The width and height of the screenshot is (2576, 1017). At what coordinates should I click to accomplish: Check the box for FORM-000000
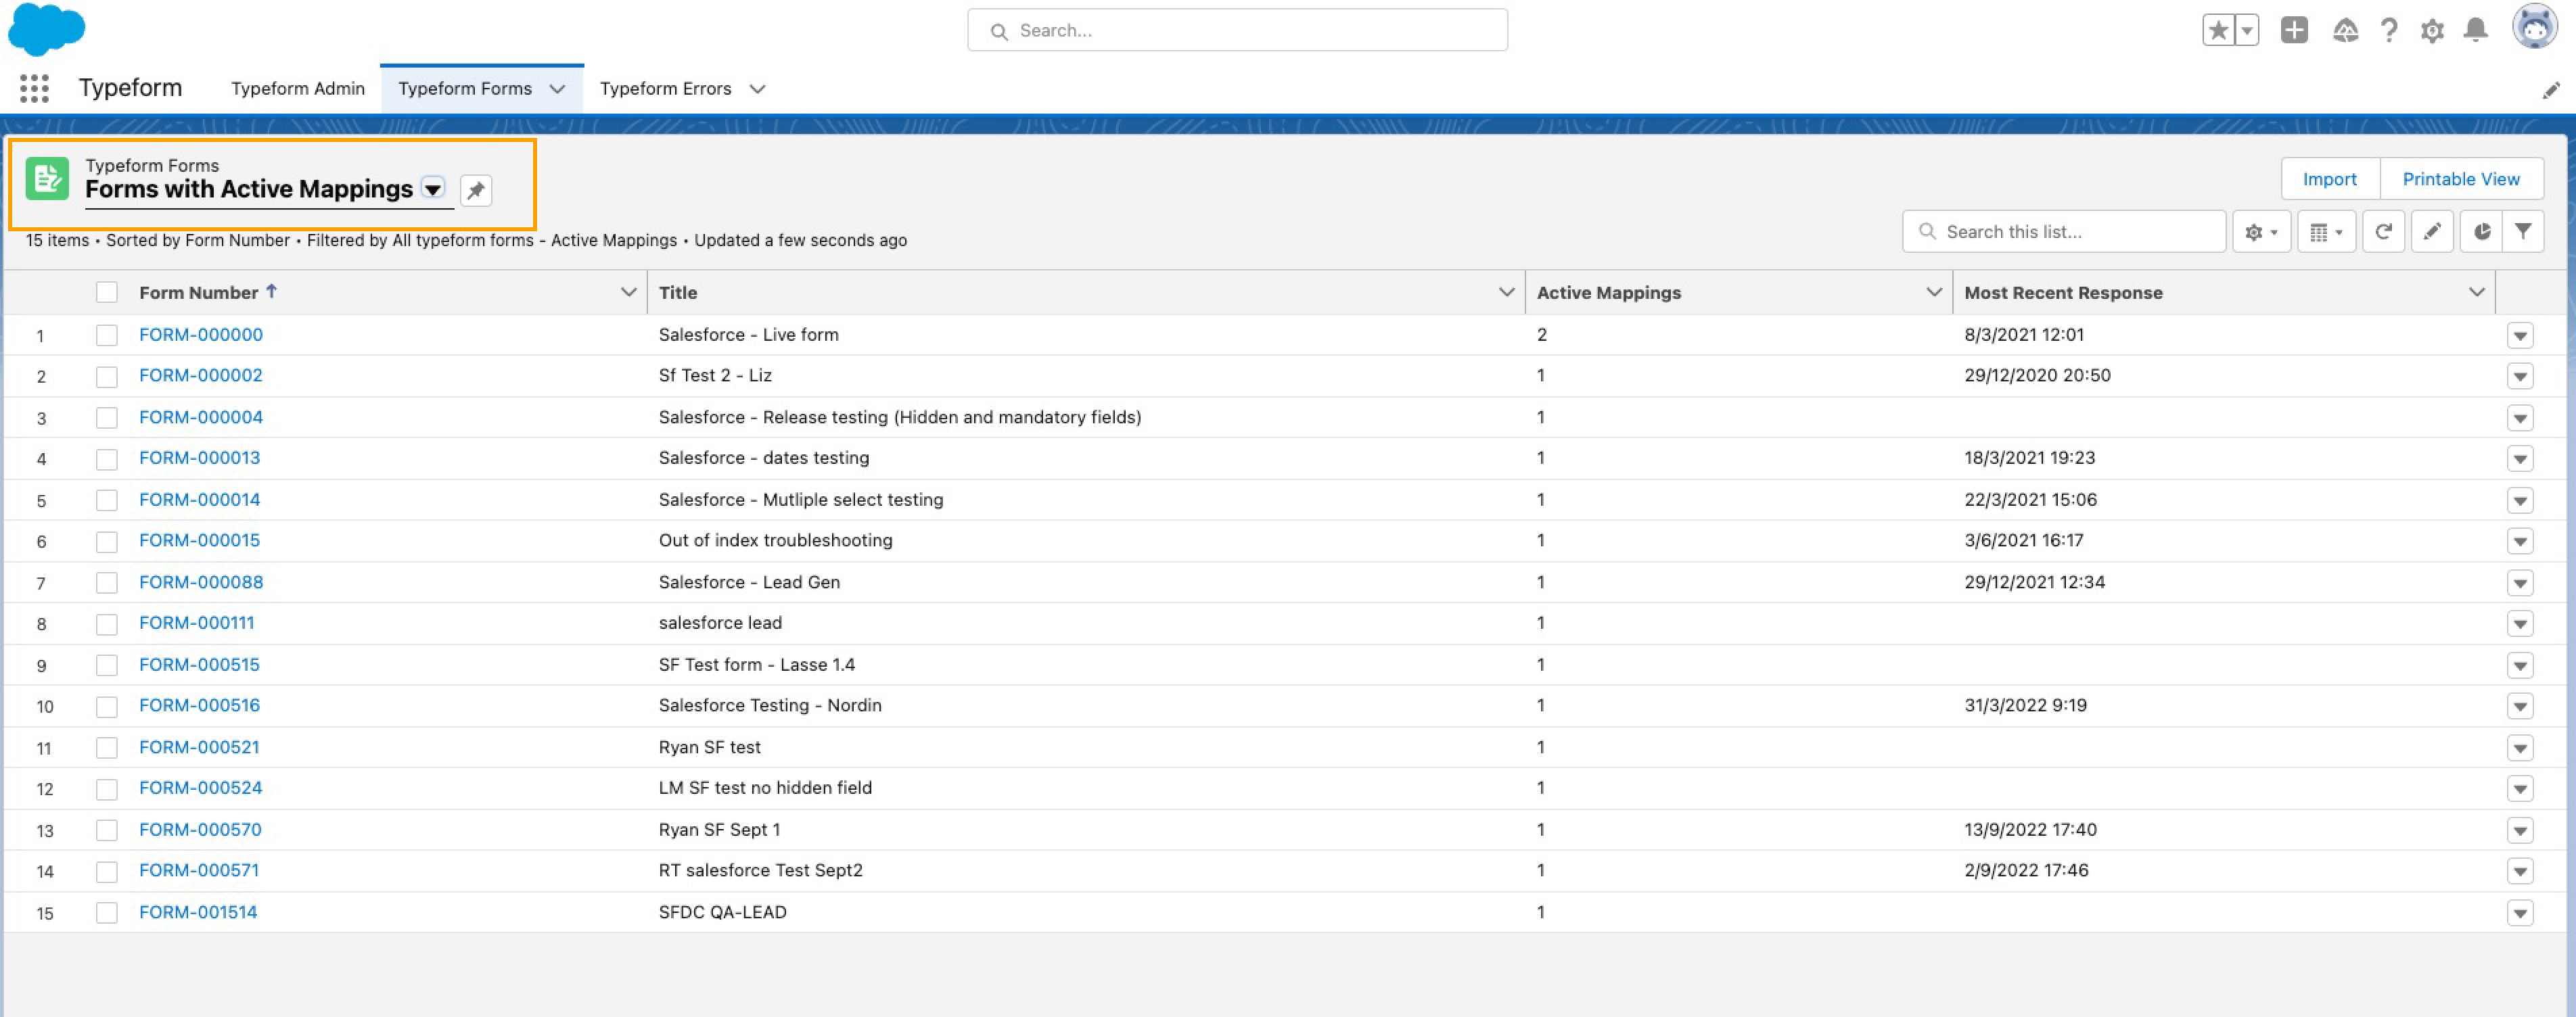point(107,335)
